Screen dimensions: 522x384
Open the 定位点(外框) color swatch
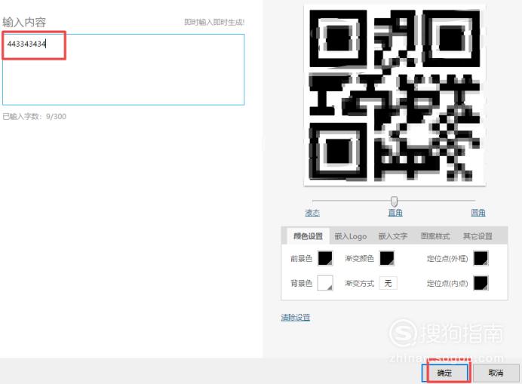click(x=481, y=259)
